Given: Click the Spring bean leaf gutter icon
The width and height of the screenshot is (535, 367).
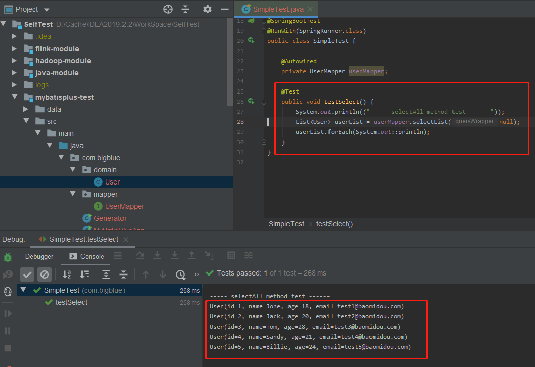Looking at the screenshot, I should (x=251, y=21).
